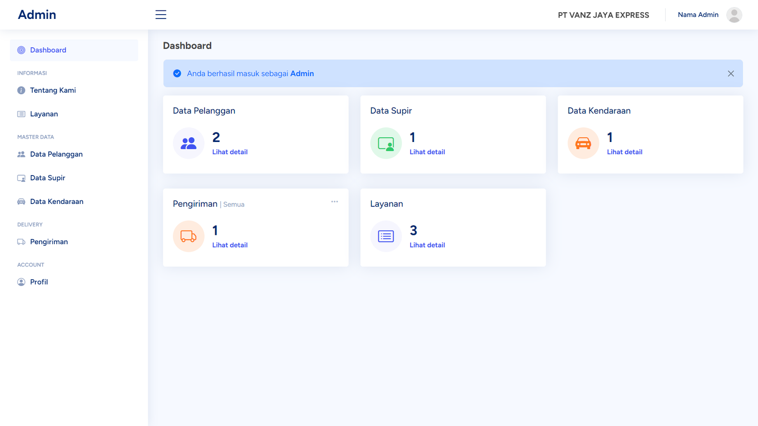Click the truck icon in Pengiriman card
The image size is (758, 426).
pos(189,236)
